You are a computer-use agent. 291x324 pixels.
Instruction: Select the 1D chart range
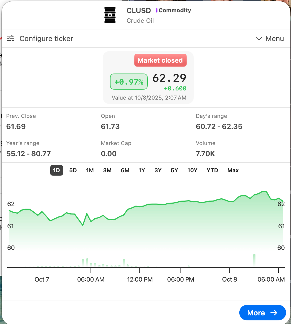(x=57, y=170)
